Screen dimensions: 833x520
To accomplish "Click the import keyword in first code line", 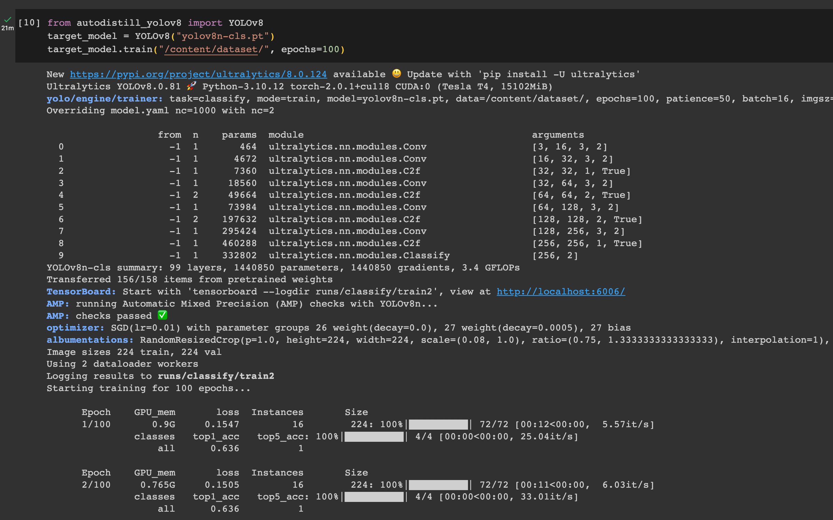I will coord(205,23).
